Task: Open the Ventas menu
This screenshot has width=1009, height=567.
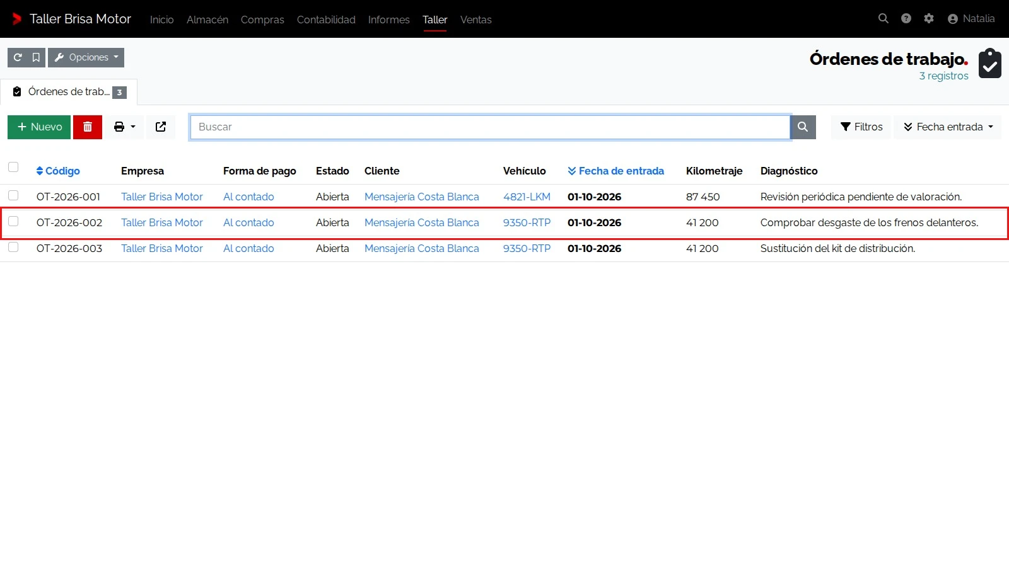Action: [476, 20]
